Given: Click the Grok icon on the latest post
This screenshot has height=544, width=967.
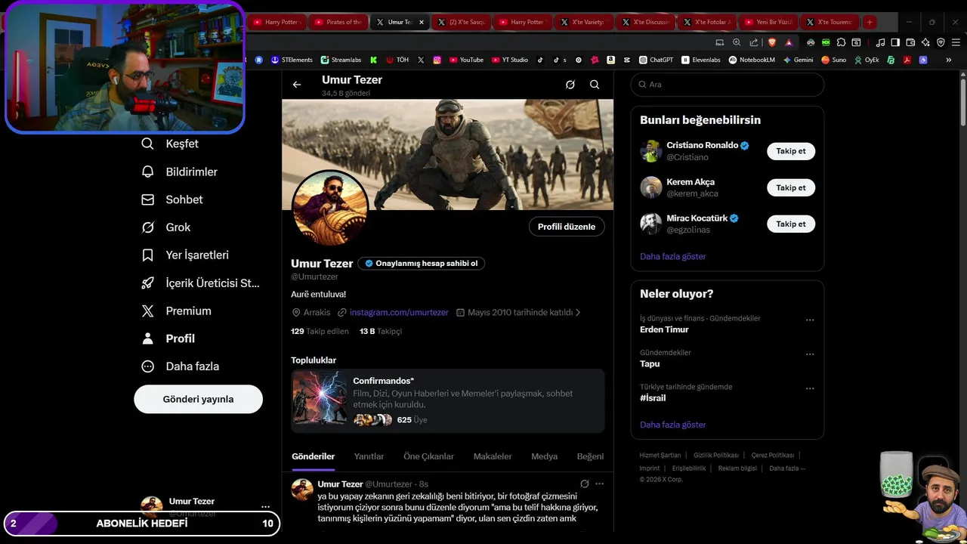Looking at the screenshot, I should 585,484.
